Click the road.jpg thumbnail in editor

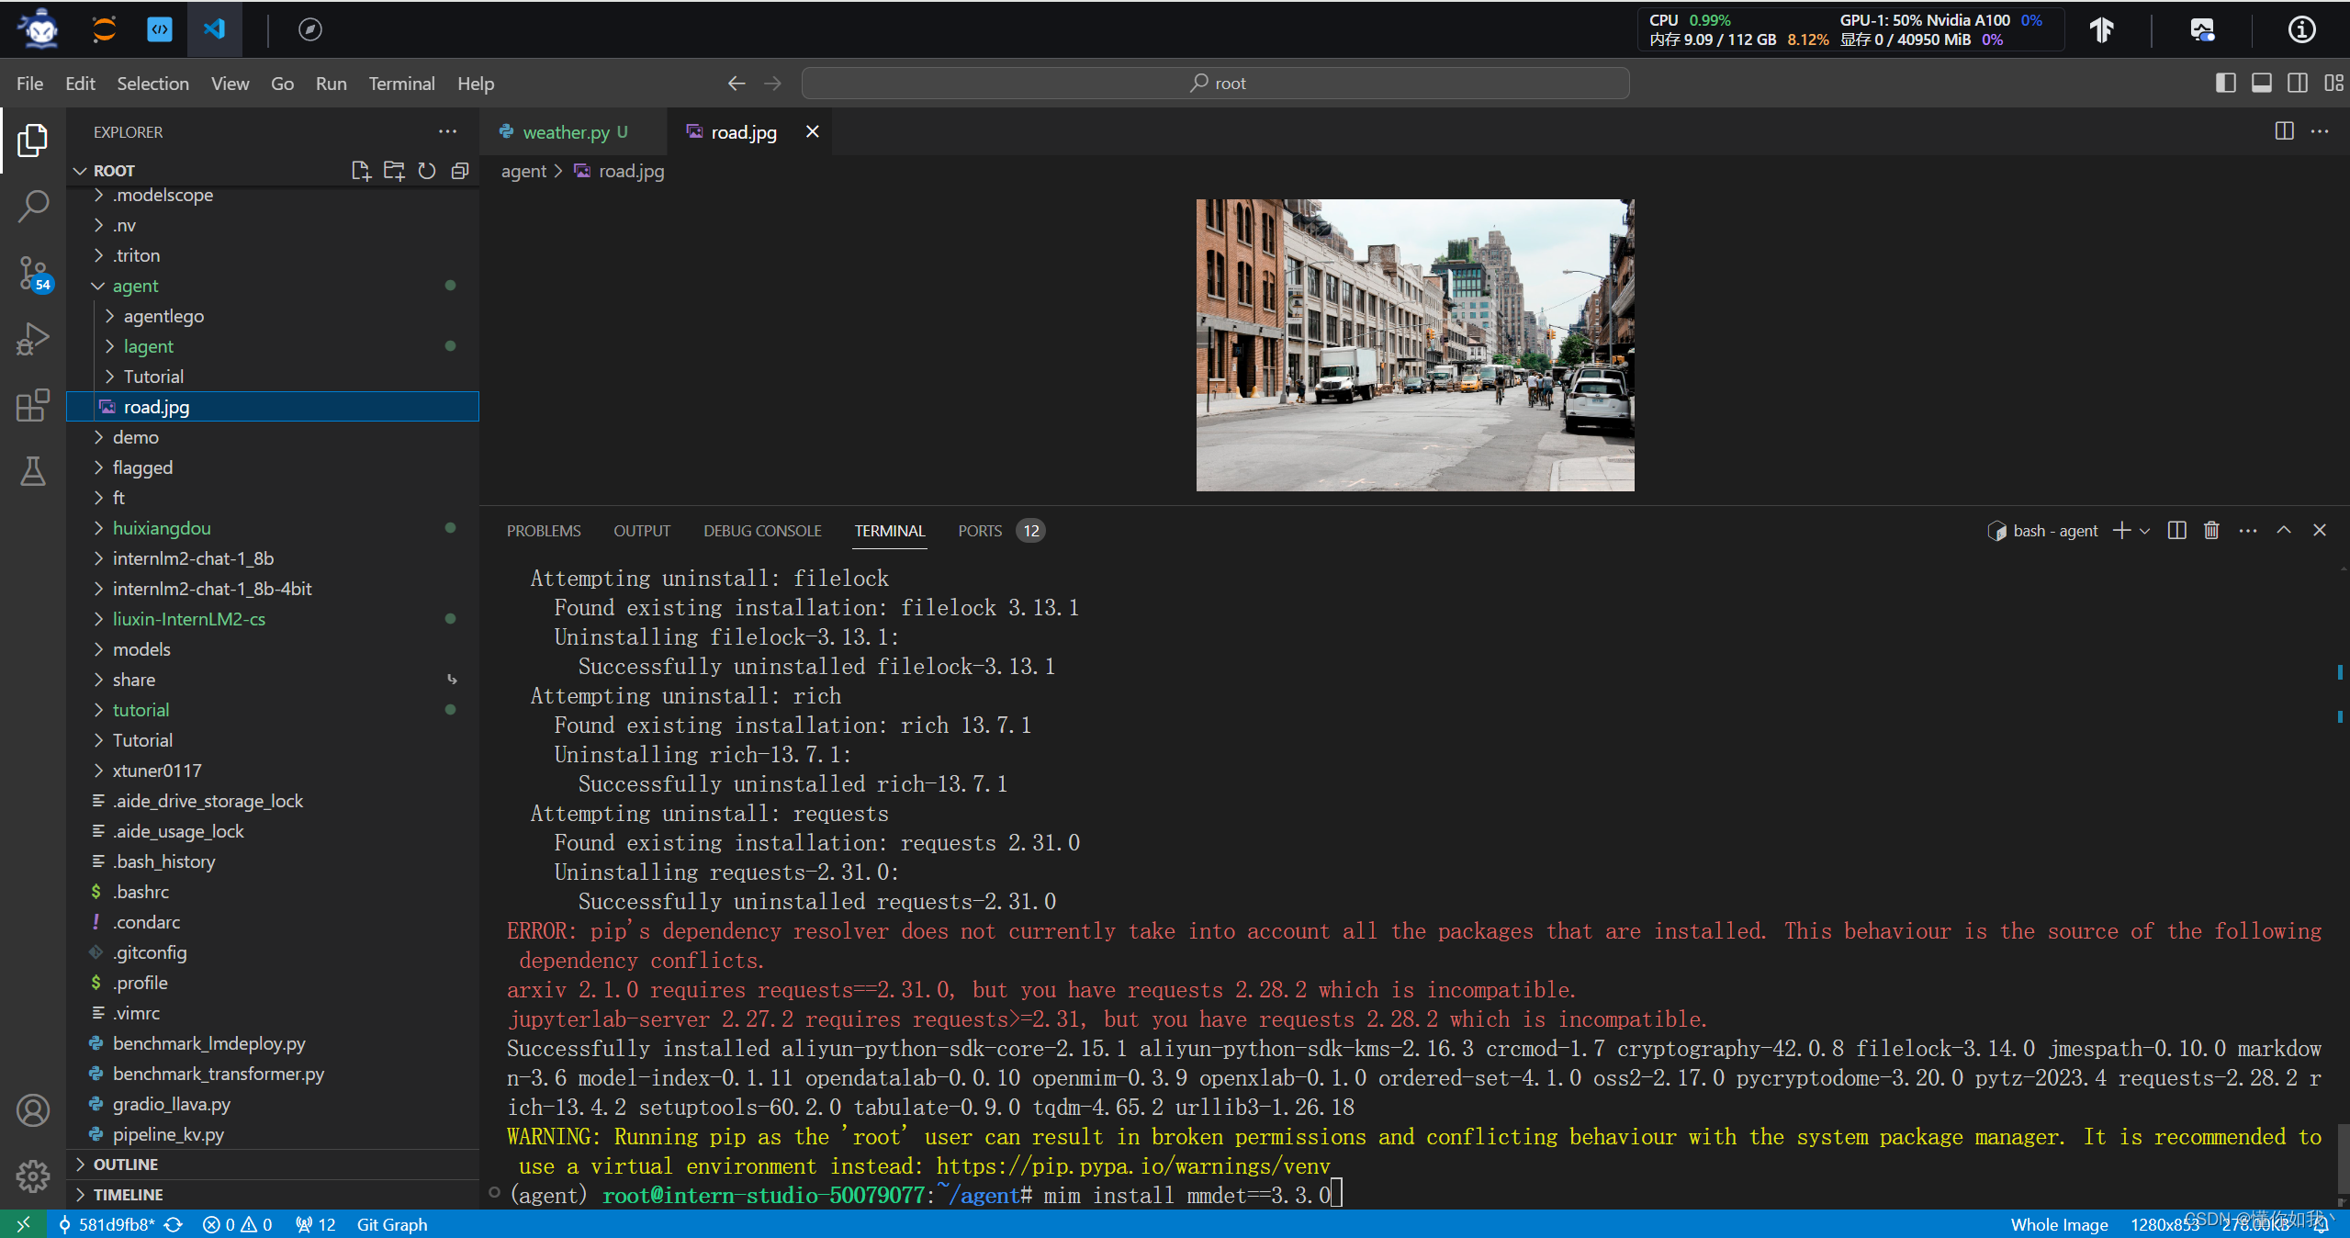1412,343
